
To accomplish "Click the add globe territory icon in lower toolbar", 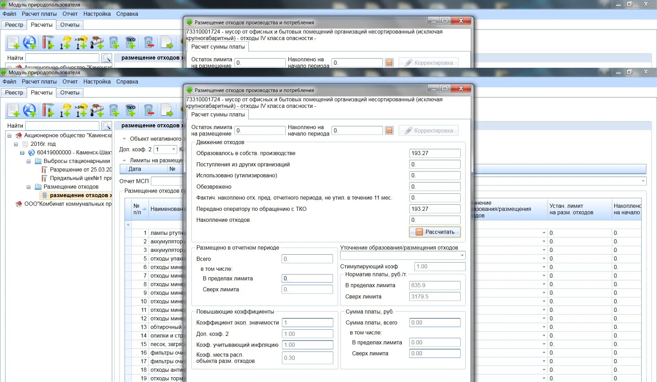I will click(x=30, y=110).
